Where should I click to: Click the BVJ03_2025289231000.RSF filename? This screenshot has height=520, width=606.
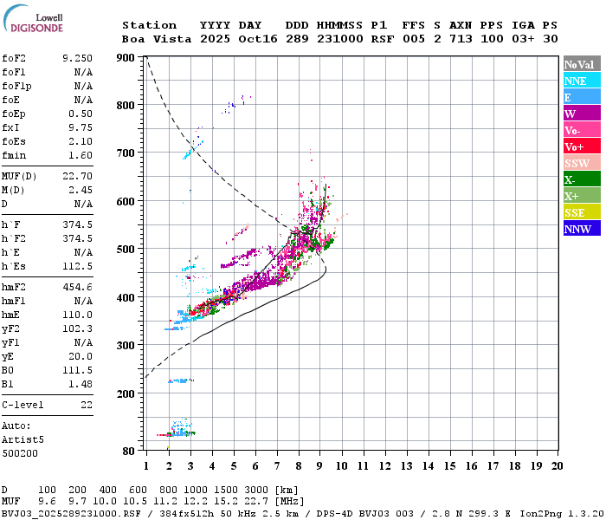pos(71,513)
